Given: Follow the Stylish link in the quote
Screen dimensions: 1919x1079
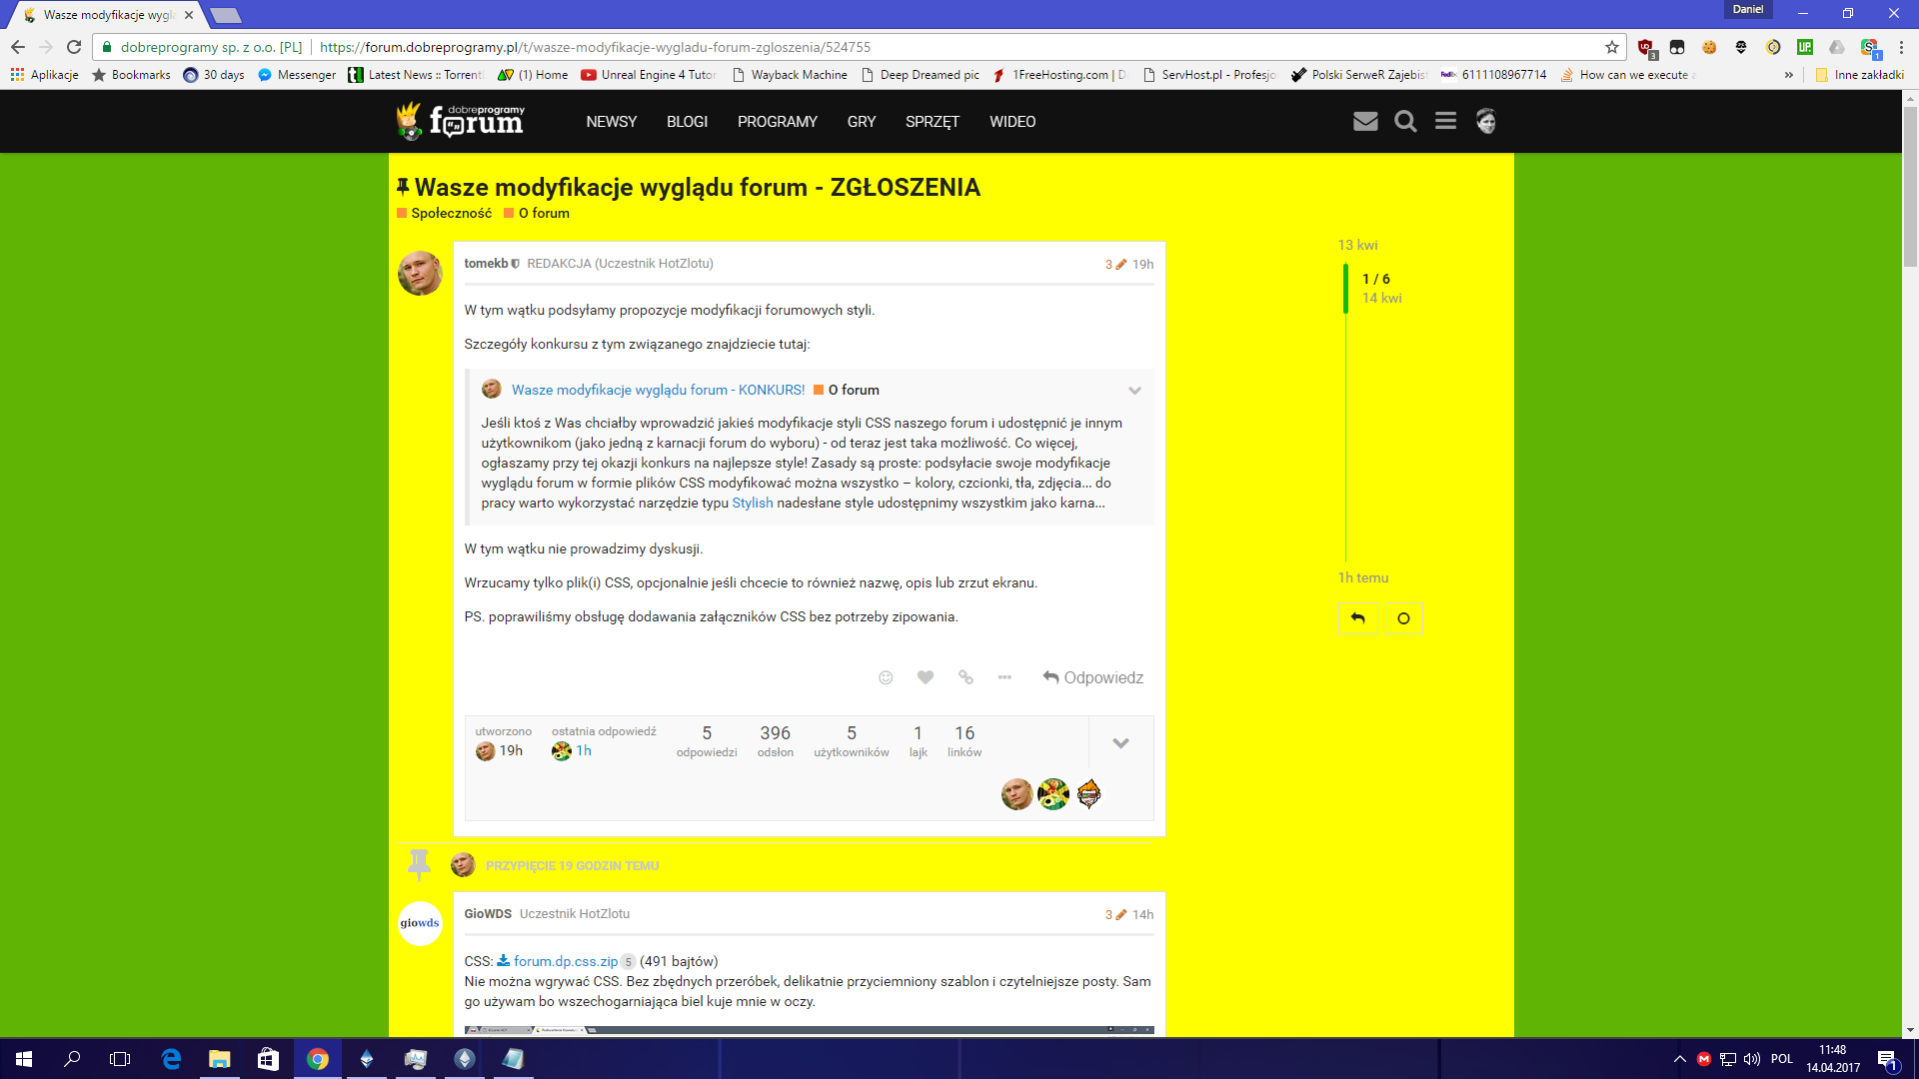Looking at the screenshot, I should 753,504.
